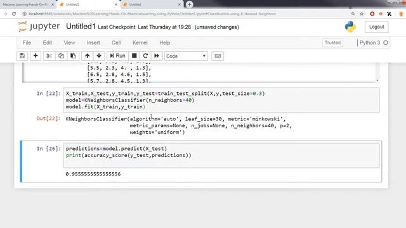
Task: Click the X extension icon in toolbar
Action: click(389, 14)
